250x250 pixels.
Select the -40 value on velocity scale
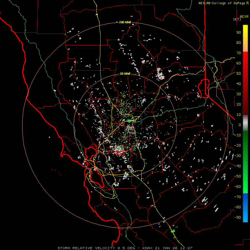click(237, 166)
